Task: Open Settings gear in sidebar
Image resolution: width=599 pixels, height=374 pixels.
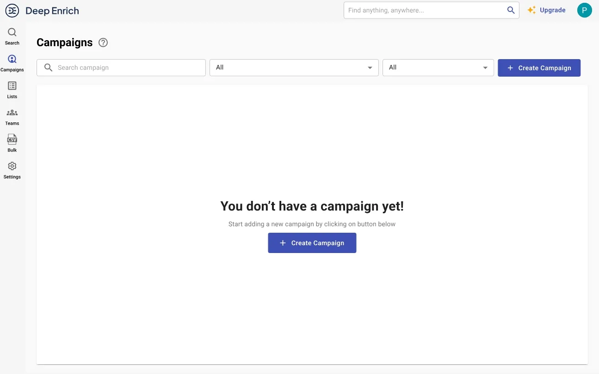Action: [x=12, y=170]
